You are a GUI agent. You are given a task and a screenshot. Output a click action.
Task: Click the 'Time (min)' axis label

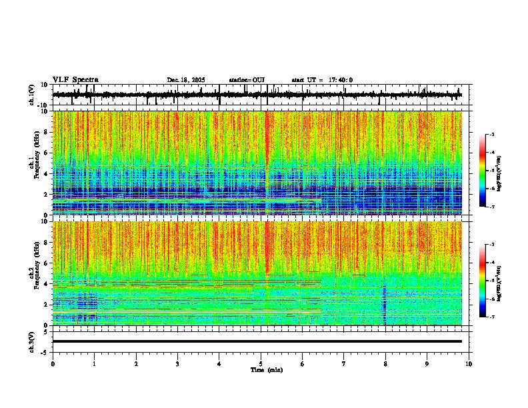coord(267,370)
